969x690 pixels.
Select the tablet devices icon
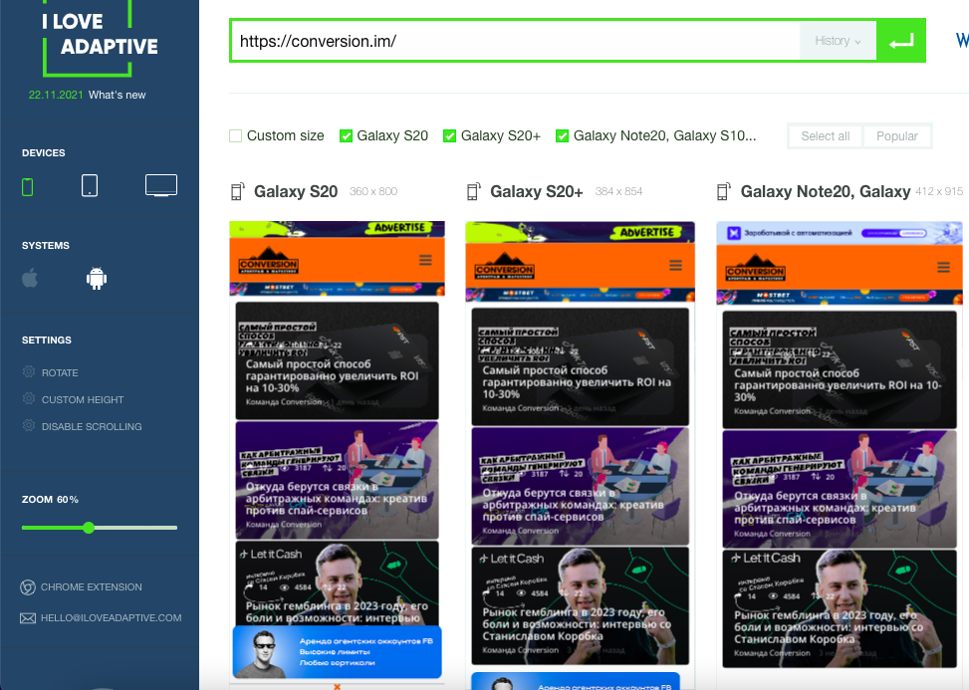[90, 185]
